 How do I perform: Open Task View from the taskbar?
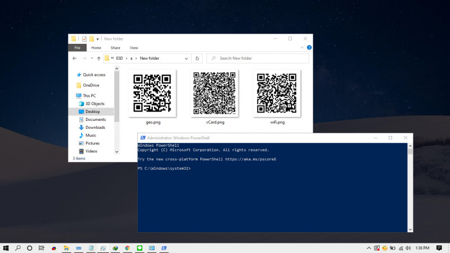pos(42,248)
